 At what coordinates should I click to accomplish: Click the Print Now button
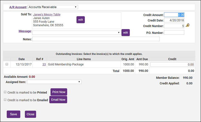tap(59, 92)
